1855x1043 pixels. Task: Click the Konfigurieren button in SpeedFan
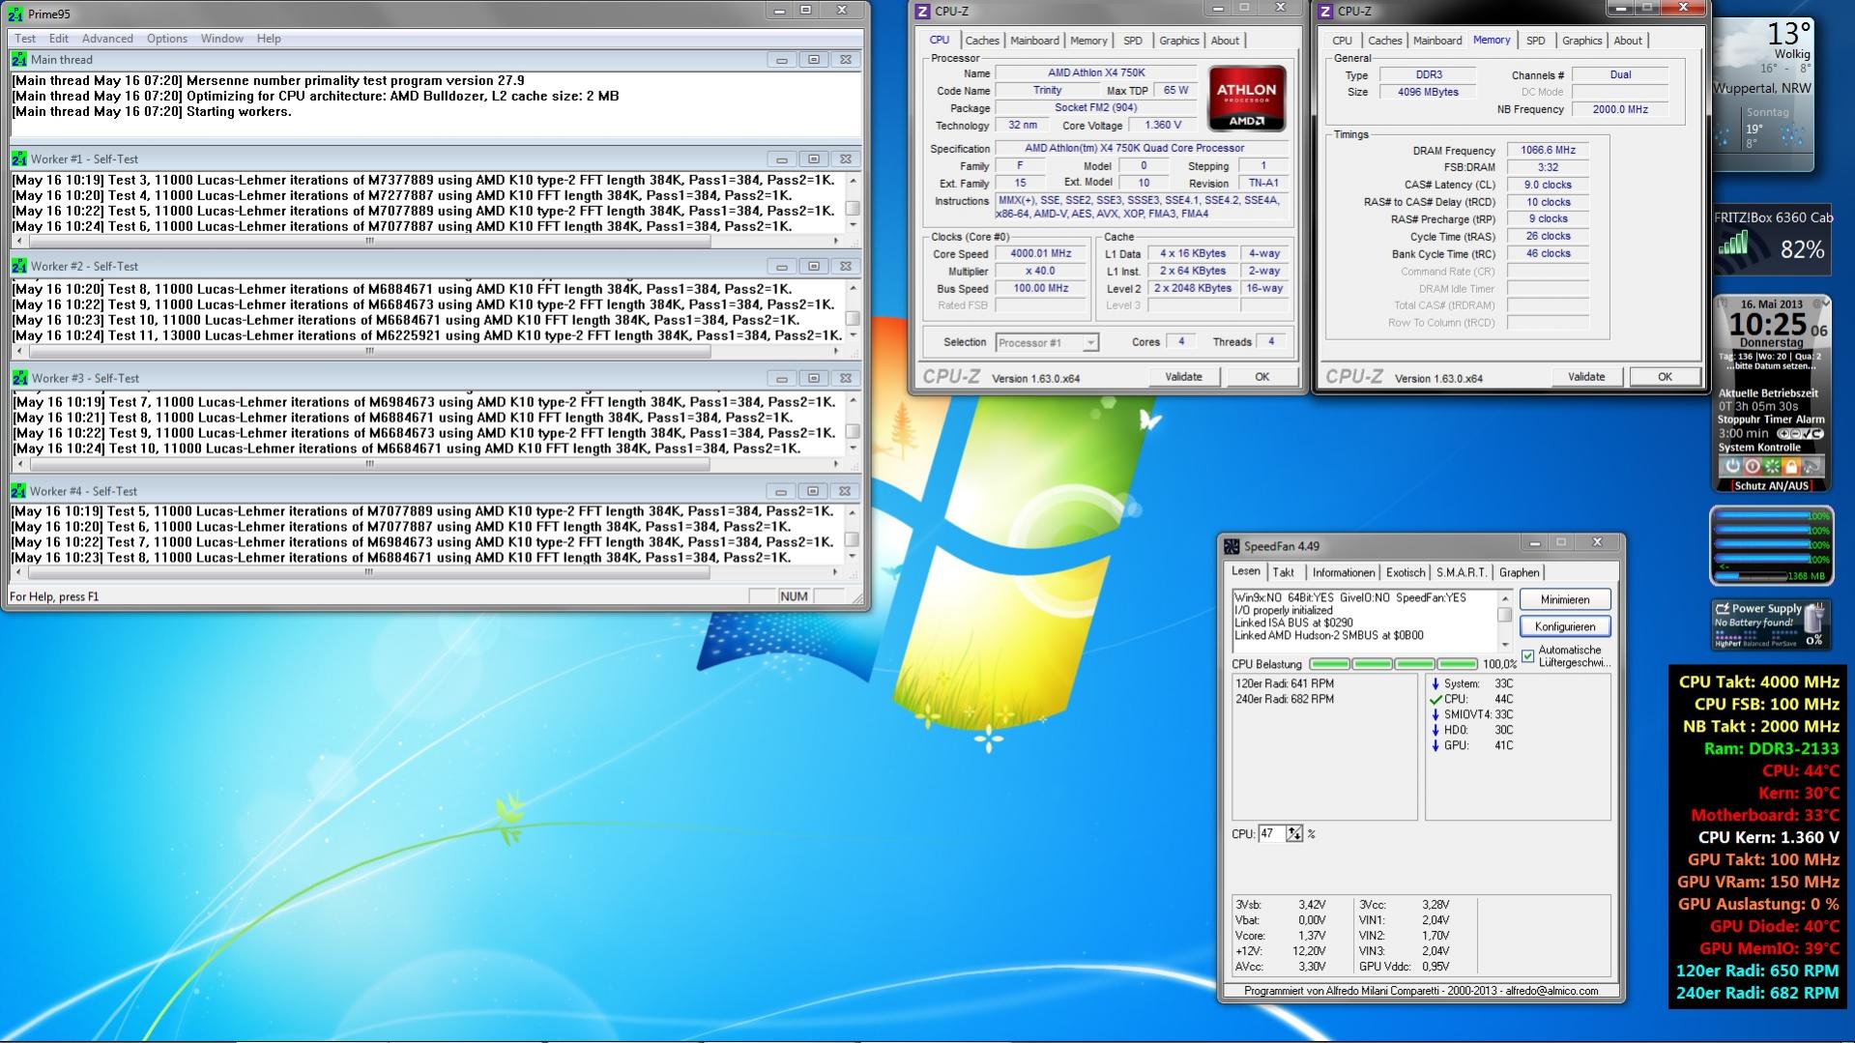(x=1565, y=626)
